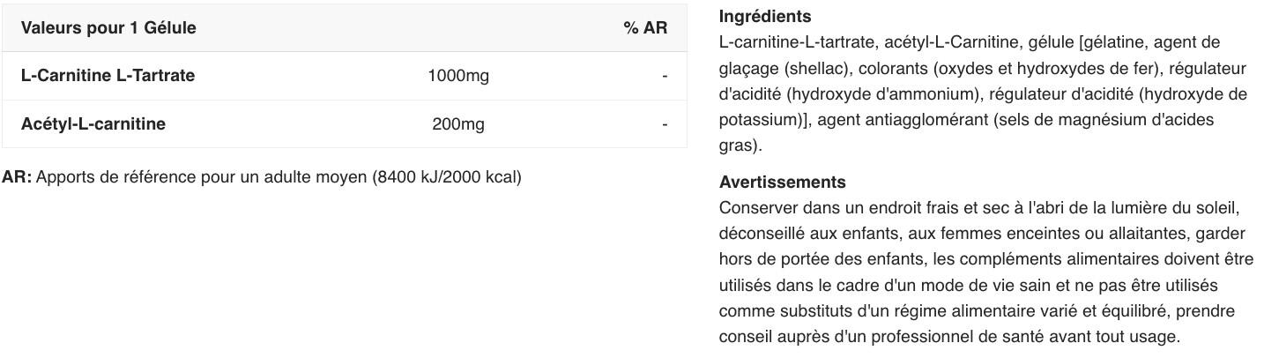Click the 200mg value cell

pos(458,124)
